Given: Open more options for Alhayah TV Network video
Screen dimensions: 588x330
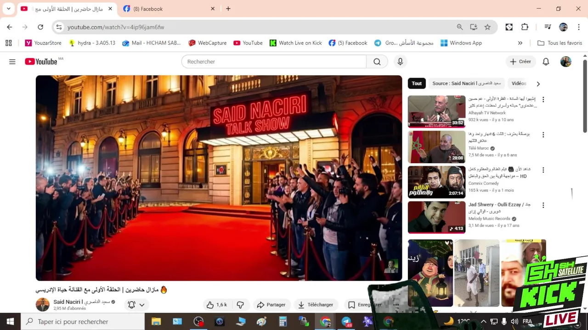Looking at the screenshot, I should click(543, 99).
